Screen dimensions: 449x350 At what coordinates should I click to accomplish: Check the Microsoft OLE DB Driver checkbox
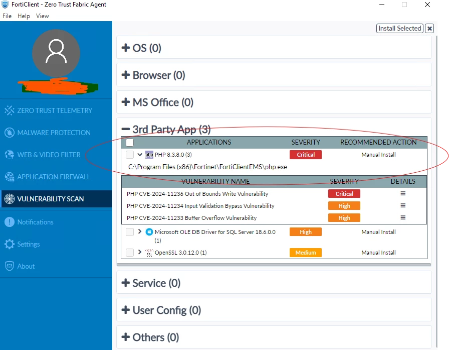tap(130, 232)
